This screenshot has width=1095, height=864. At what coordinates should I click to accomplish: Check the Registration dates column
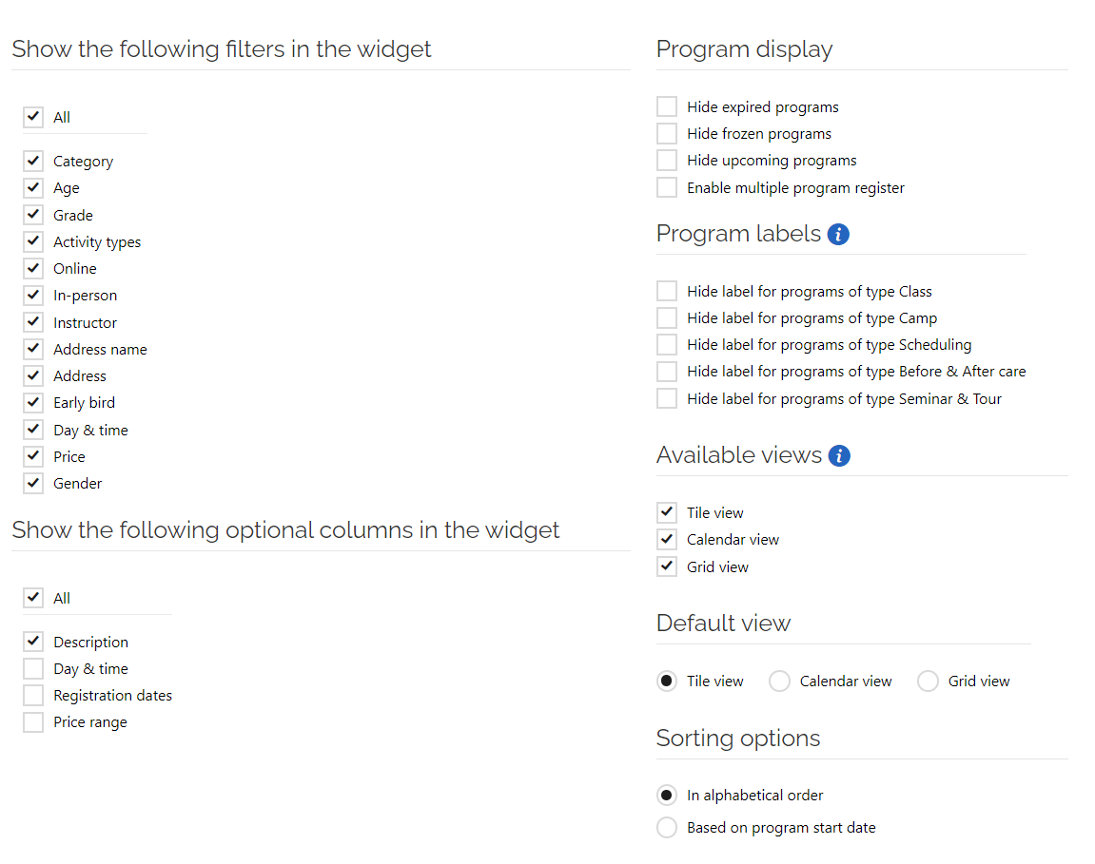(x=33, y=695)
